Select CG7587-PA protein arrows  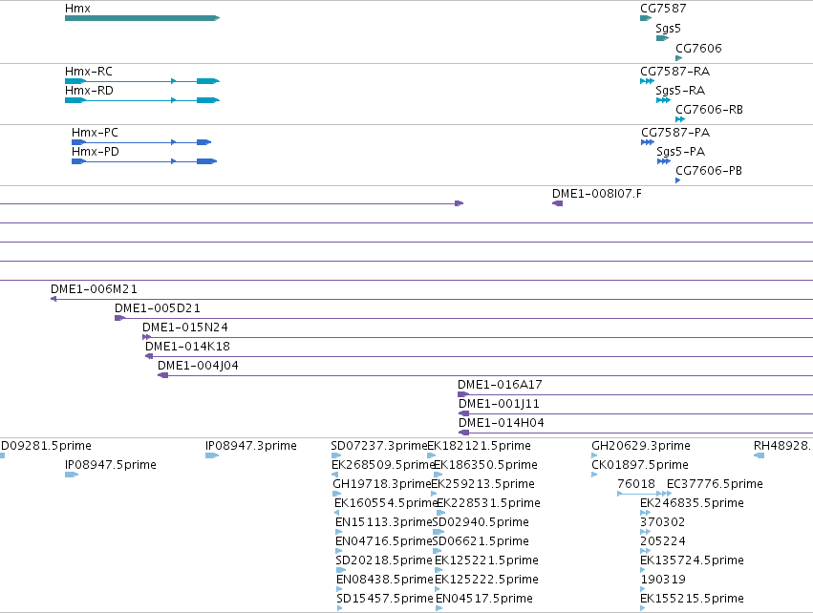648,142
